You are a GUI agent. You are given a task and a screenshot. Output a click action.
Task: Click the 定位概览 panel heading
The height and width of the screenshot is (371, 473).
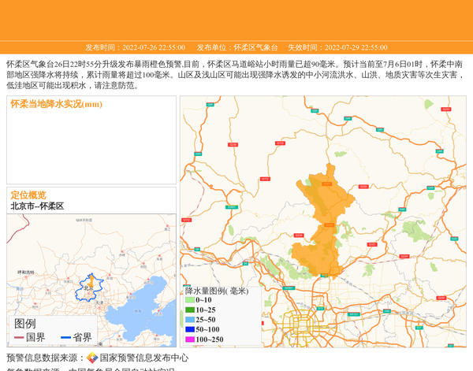28,195
